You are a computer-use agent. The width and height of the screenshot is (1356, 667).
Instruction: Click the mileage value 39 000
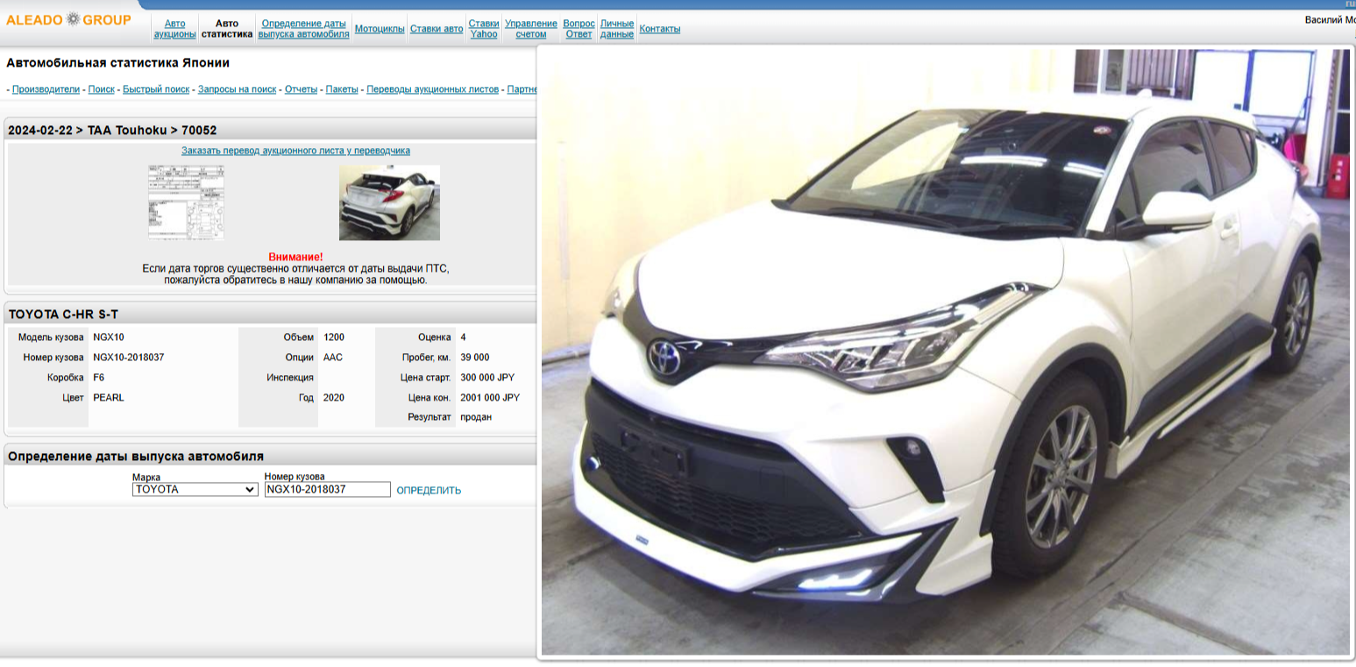[x=475, y=358]
